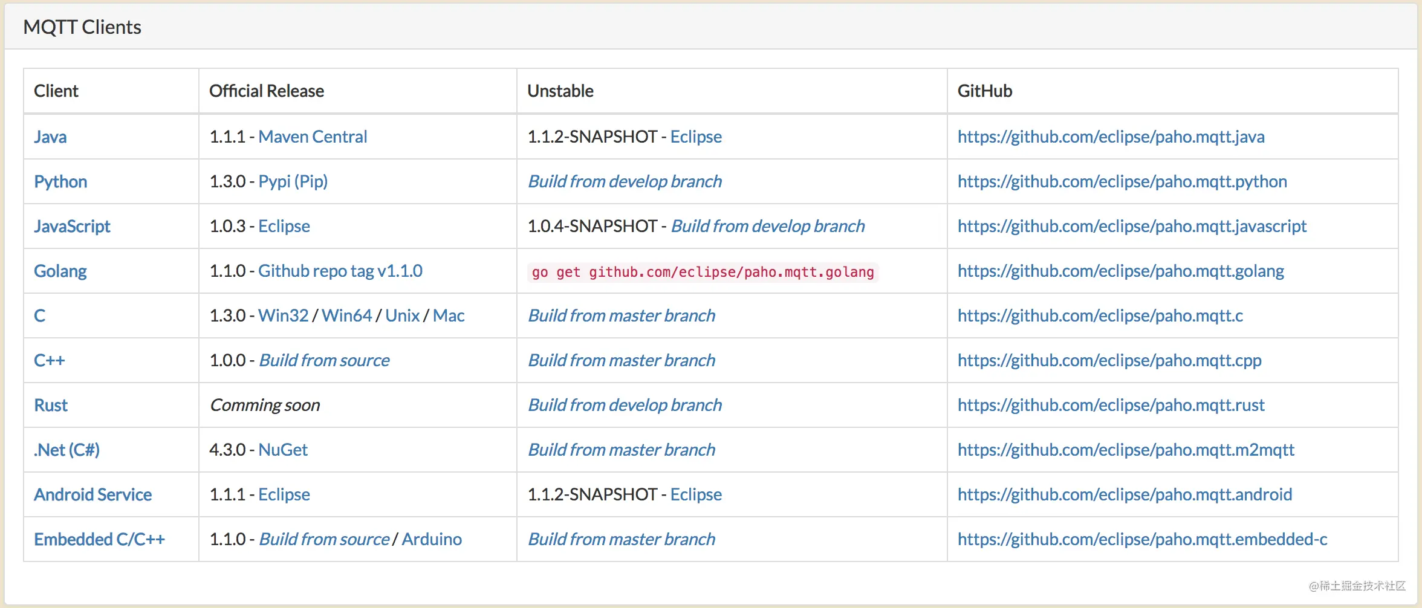Image resolution: width=1422 pixels, height=608 pixels.
Task: Click Eclipse unstable link for Java
Action: (x=696, y=137)
